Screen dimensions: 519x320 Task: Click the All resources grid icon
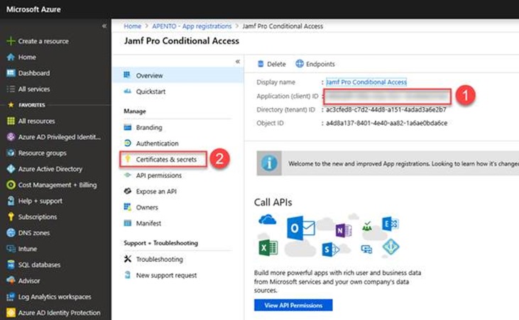coord(11,121)
